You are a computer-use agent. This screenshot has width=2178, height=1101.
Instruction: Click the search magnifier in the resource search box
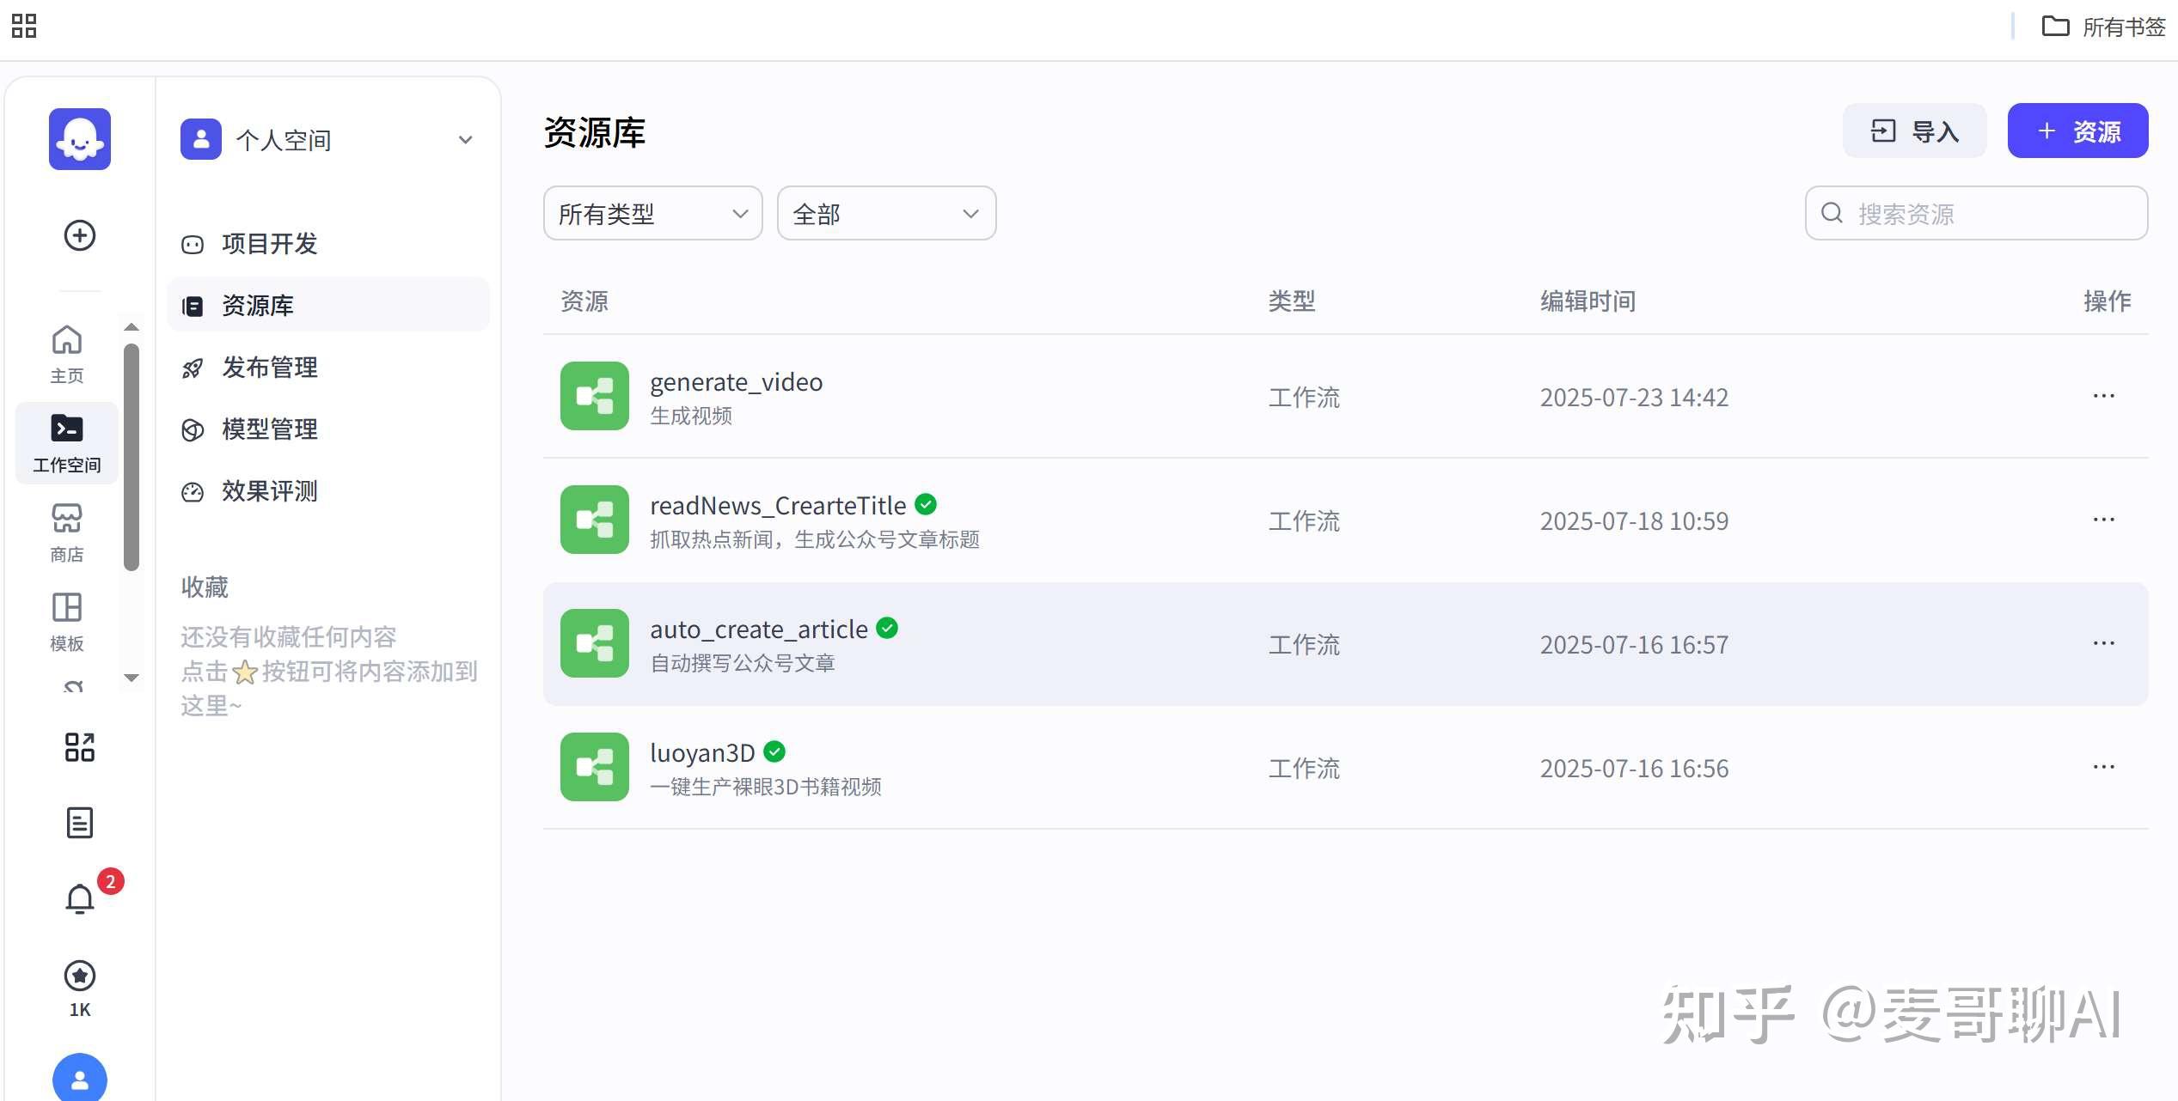[1832, 213]
